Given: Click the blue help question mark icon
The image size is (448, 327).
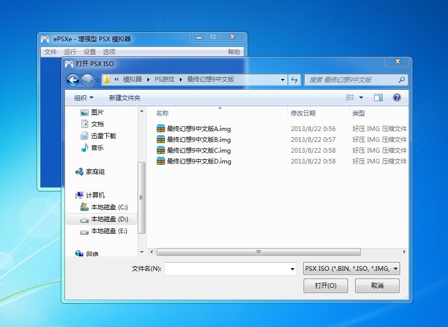Looking at the screenshot, I should (396, 97).
